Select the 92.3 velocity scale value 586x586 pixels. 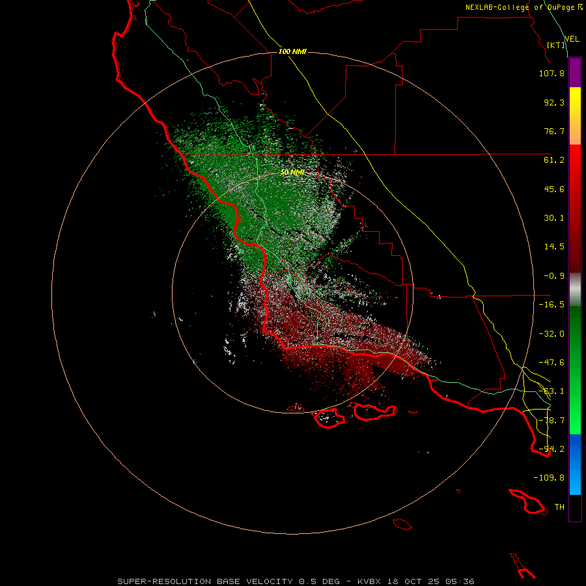coord(554,102)
